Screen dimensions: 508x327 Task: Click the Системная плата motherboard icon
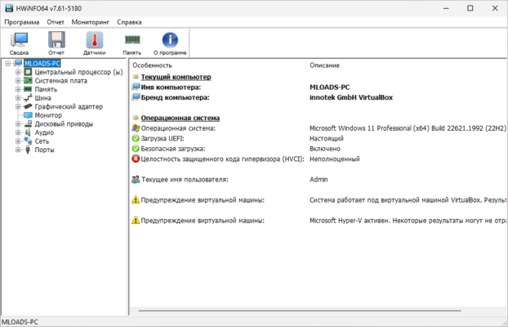click(x=29, y=80)
